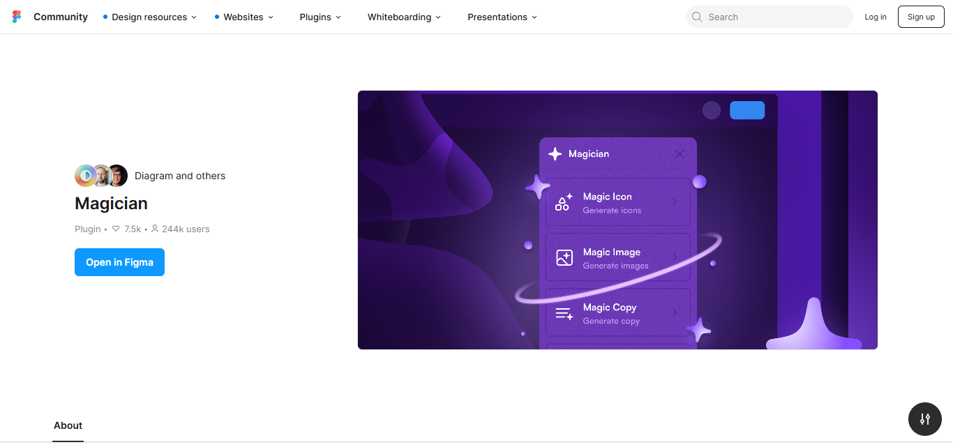Expand the Presentations menu
Screen dimensions: 953x447
(502, 17)
